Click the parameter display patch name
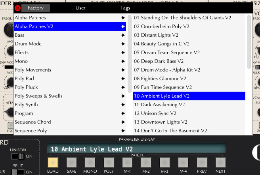 tap(137, 149)
